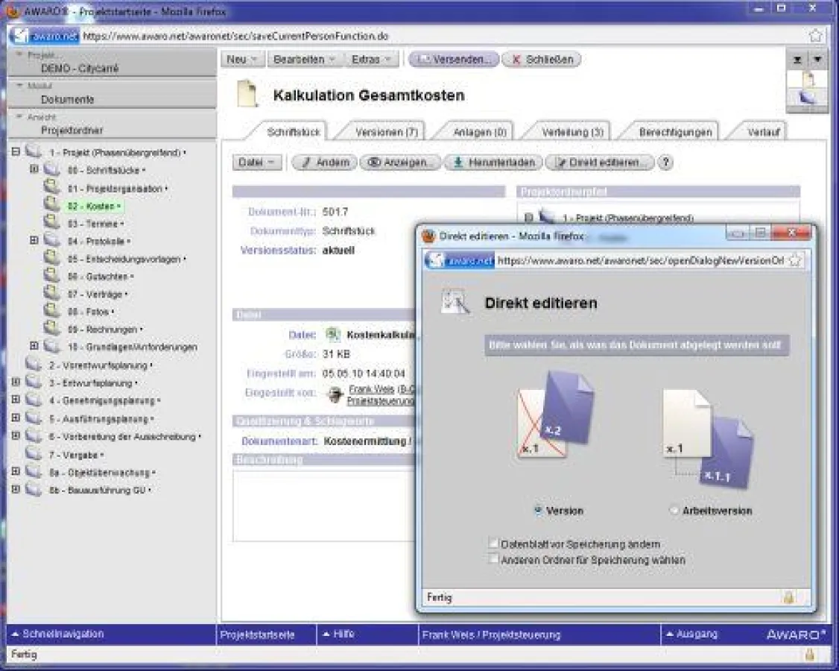Expand the 04 - Protokolle folder
Viewport: 839px width, 671px height.
tap(34, 240)
